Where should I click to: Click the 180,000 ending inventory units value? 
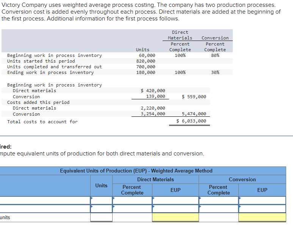146,72
